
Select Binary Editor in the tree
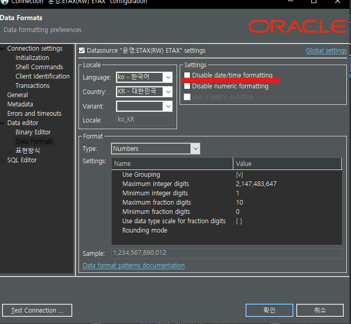click(x=33, y=132)
